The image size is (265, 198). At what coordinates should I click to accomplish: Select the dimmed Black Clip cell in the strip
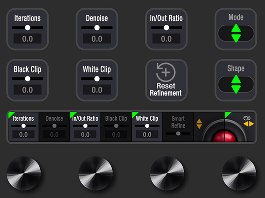coord(116,127)
